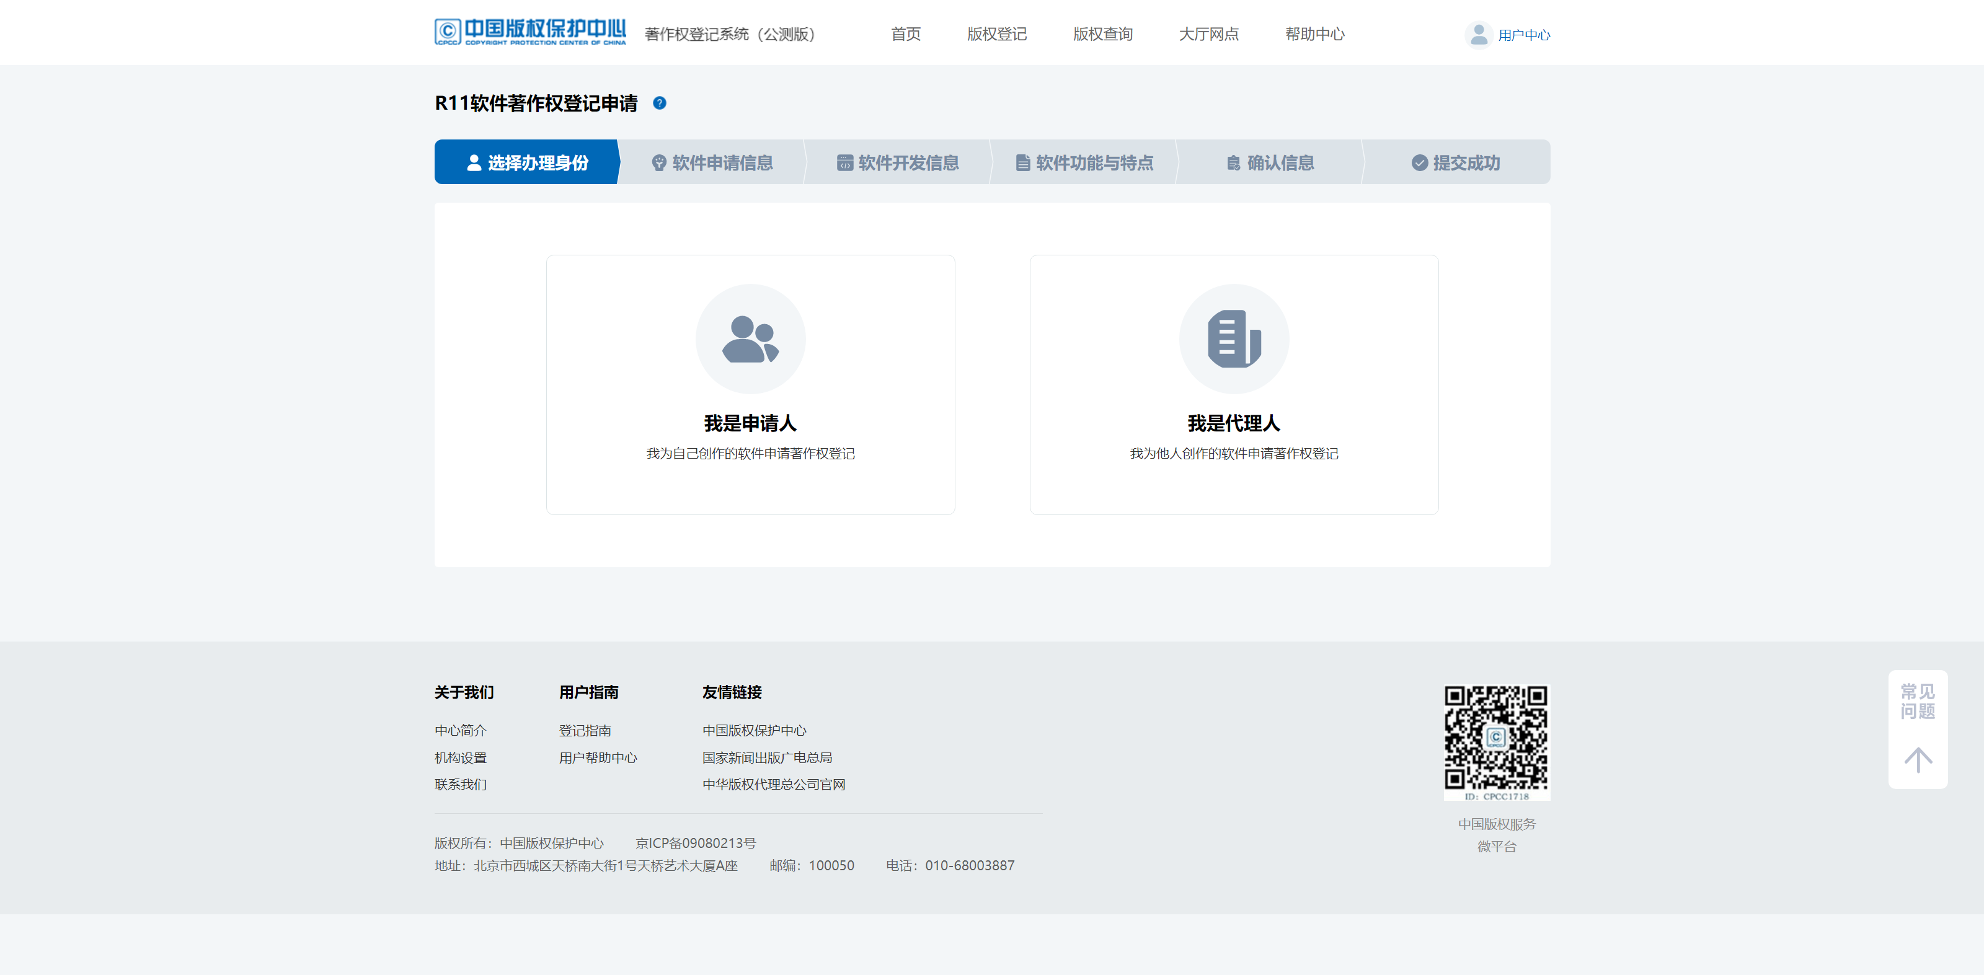
Task: Open 用户帮助中心 footer link
Action: click(598, 757)
